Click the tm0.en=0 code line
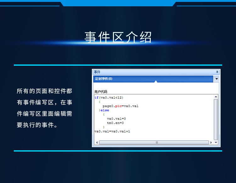 click(x=115, y=123)
